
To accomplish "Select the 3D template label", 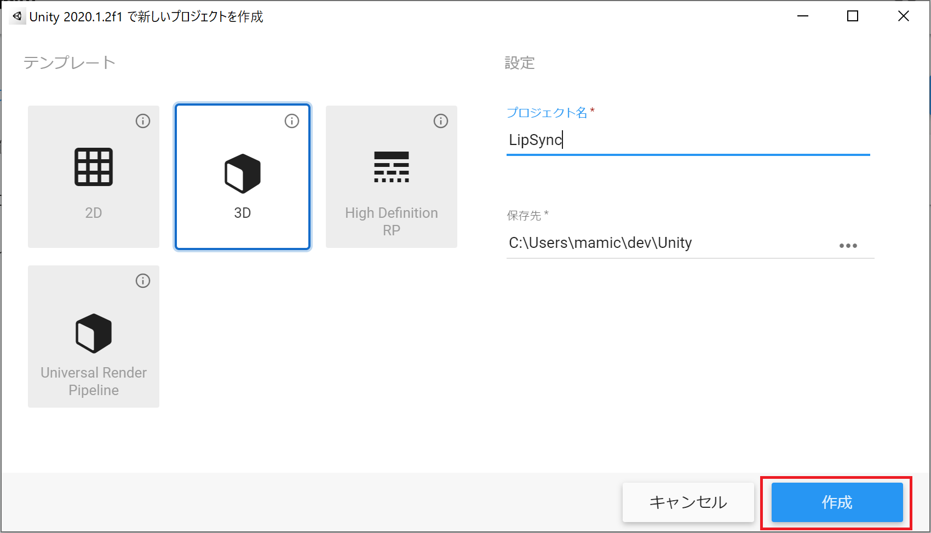I will click(x=243, y=213).
